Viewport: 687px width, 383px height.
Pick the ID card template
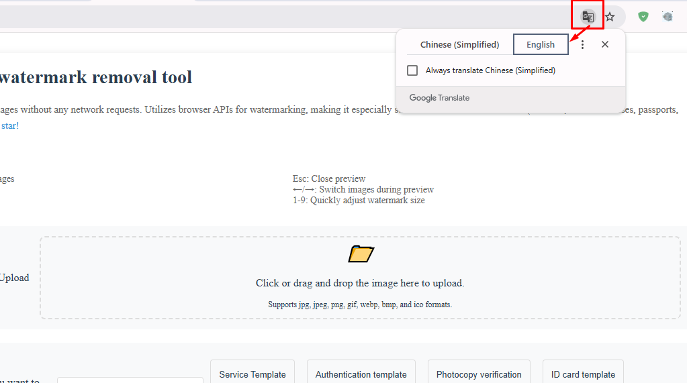pyautogui.click(x=583, y=374)
